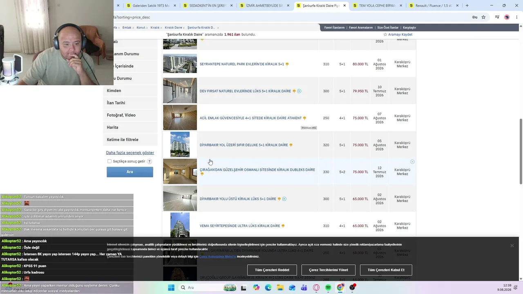This screenshot has height=294, width=523.
Task: Bookmark this page with the star icon
Action: (483, 17)
